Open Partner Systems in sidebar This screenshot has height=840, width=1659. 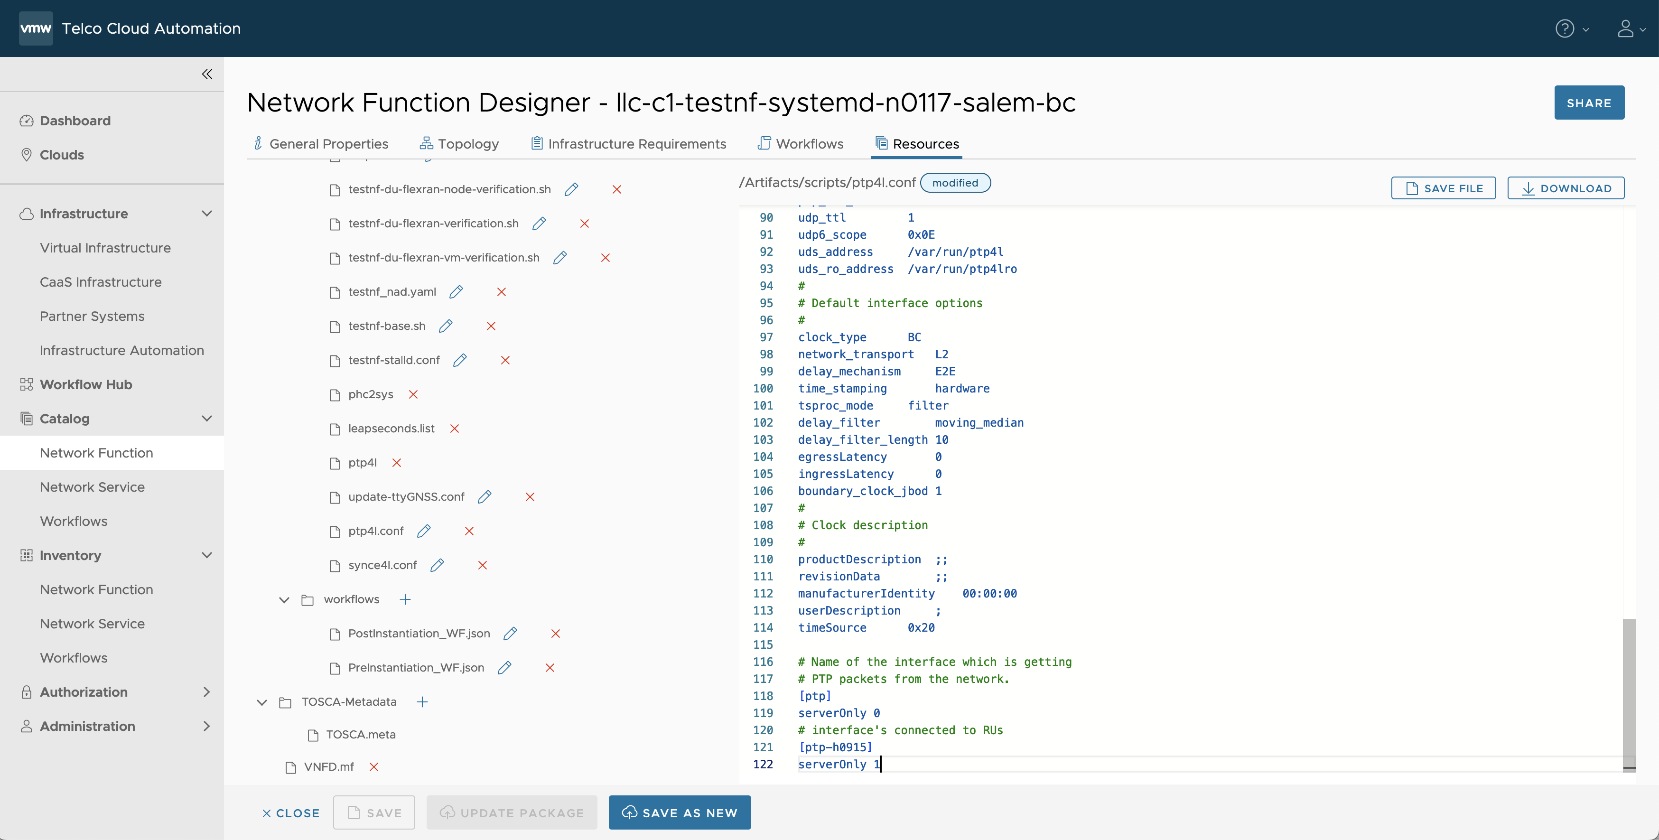point(92,316)
